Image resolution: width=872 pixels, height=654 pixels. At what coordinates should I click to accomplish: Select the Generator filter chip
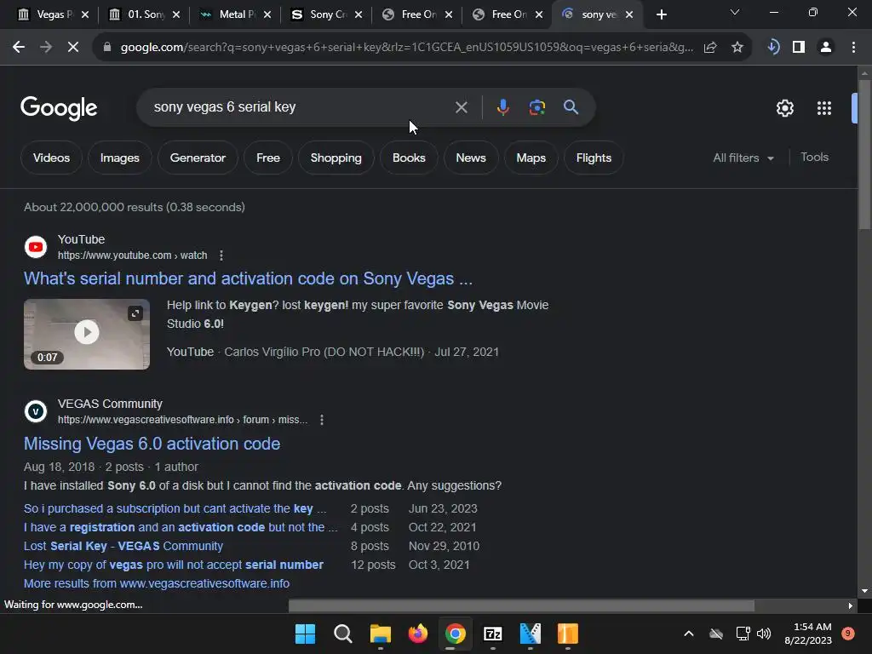click(198, 158)
